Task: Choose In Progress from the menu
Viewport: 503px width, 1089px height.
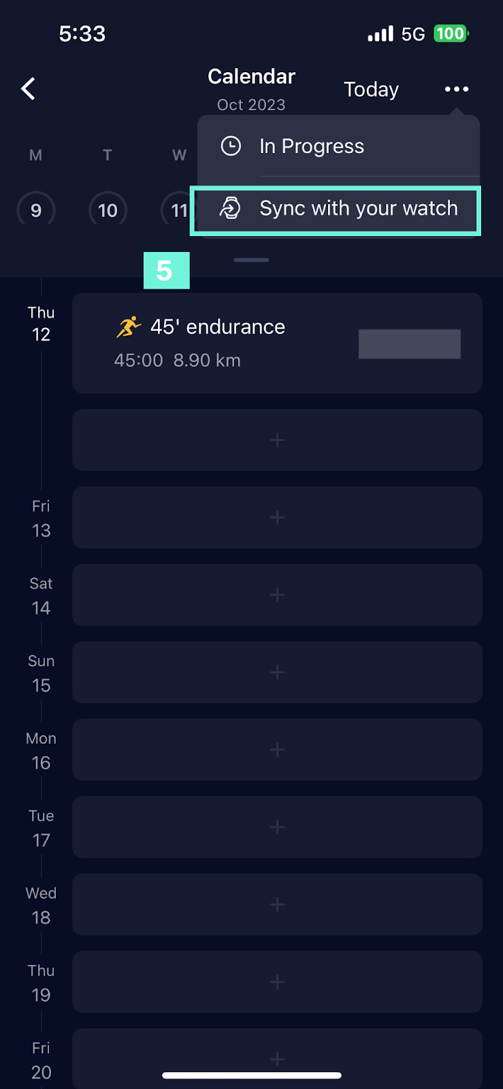Action: coord(312,146)
